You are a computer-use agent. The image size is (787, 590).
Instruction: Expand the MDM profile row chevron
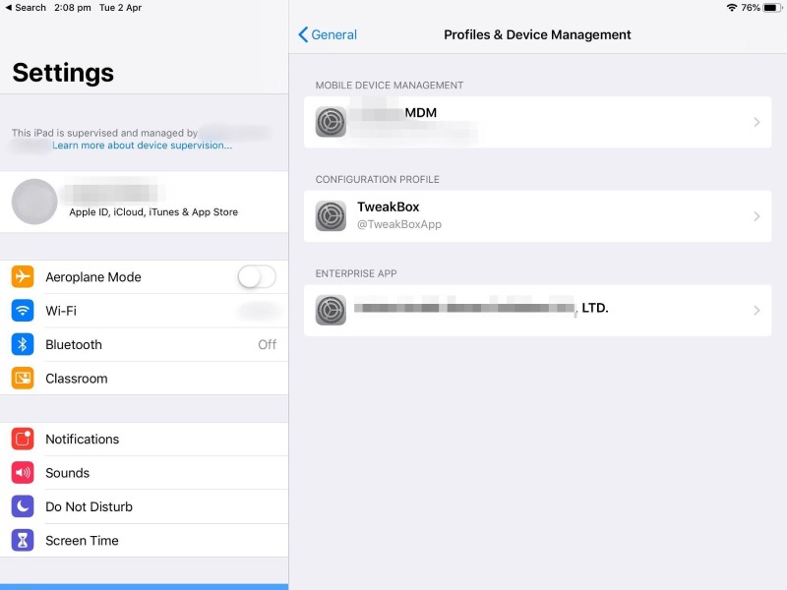pyautogui.click(x=757, y=122)
